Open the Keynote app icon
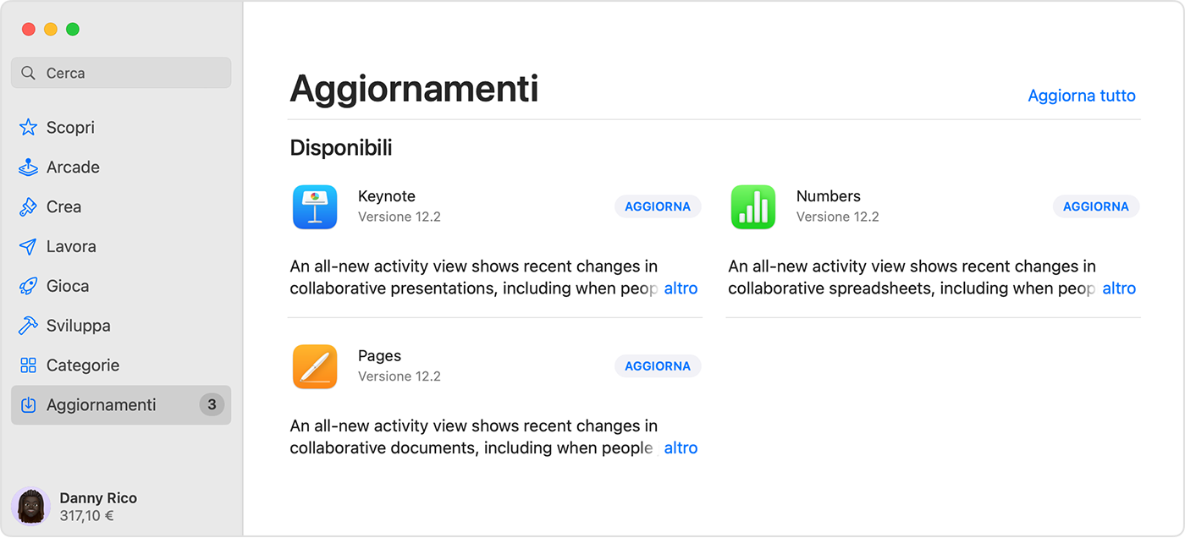 pos(314,206)
